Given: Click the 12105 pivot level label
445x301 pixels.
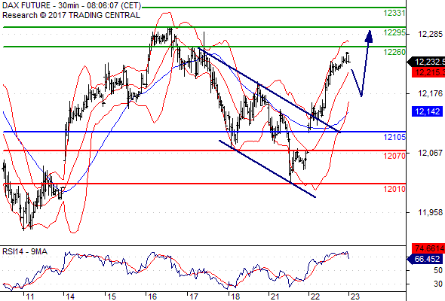Looking at the screenshot, I should pos(394,138).
